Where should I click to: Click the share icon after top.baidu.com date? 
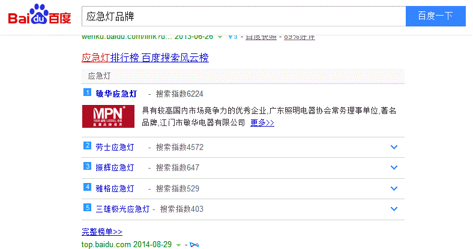[194, 245]
